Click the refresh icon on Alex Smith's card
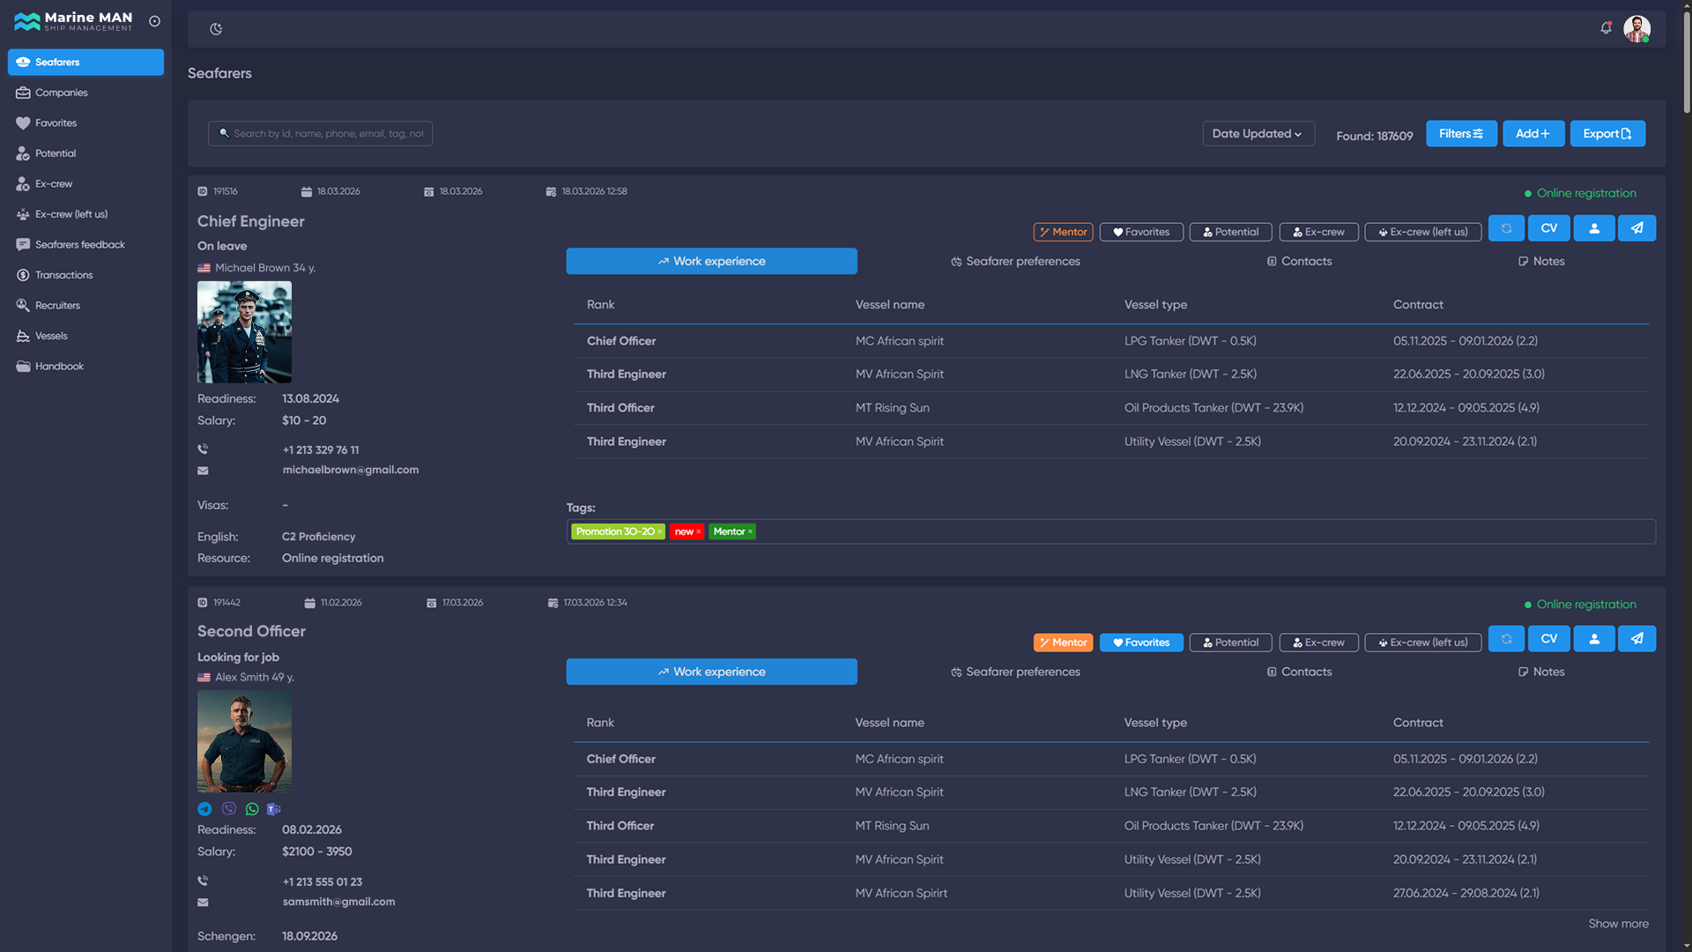 pyautogui.click(x=1506, y=639)
